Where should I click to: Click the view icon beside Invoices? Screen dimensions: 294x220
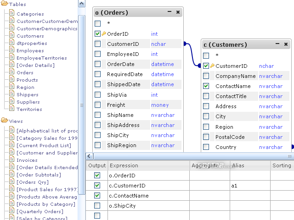point(11,159)
